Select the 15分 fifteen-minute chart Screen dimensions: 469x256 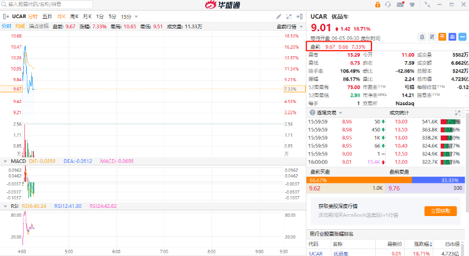126,17
